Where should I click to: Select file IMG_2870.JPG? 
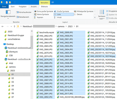45,53
